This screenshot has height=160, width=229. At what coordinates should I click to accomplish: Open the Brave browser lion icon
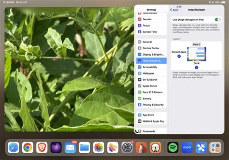pyautogui.click(x=42, y=147)
